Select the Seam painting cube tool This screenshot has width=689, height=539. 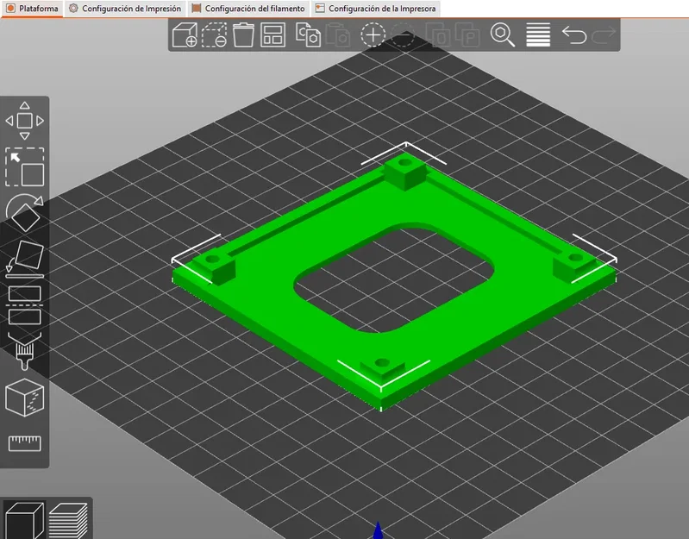point(25,397)
